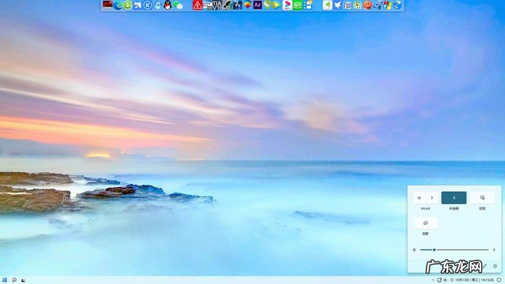Image resolution: width=505 pixels, height=284 pixels.
Task: Open taskbar Search
Action: click(14, 280)
